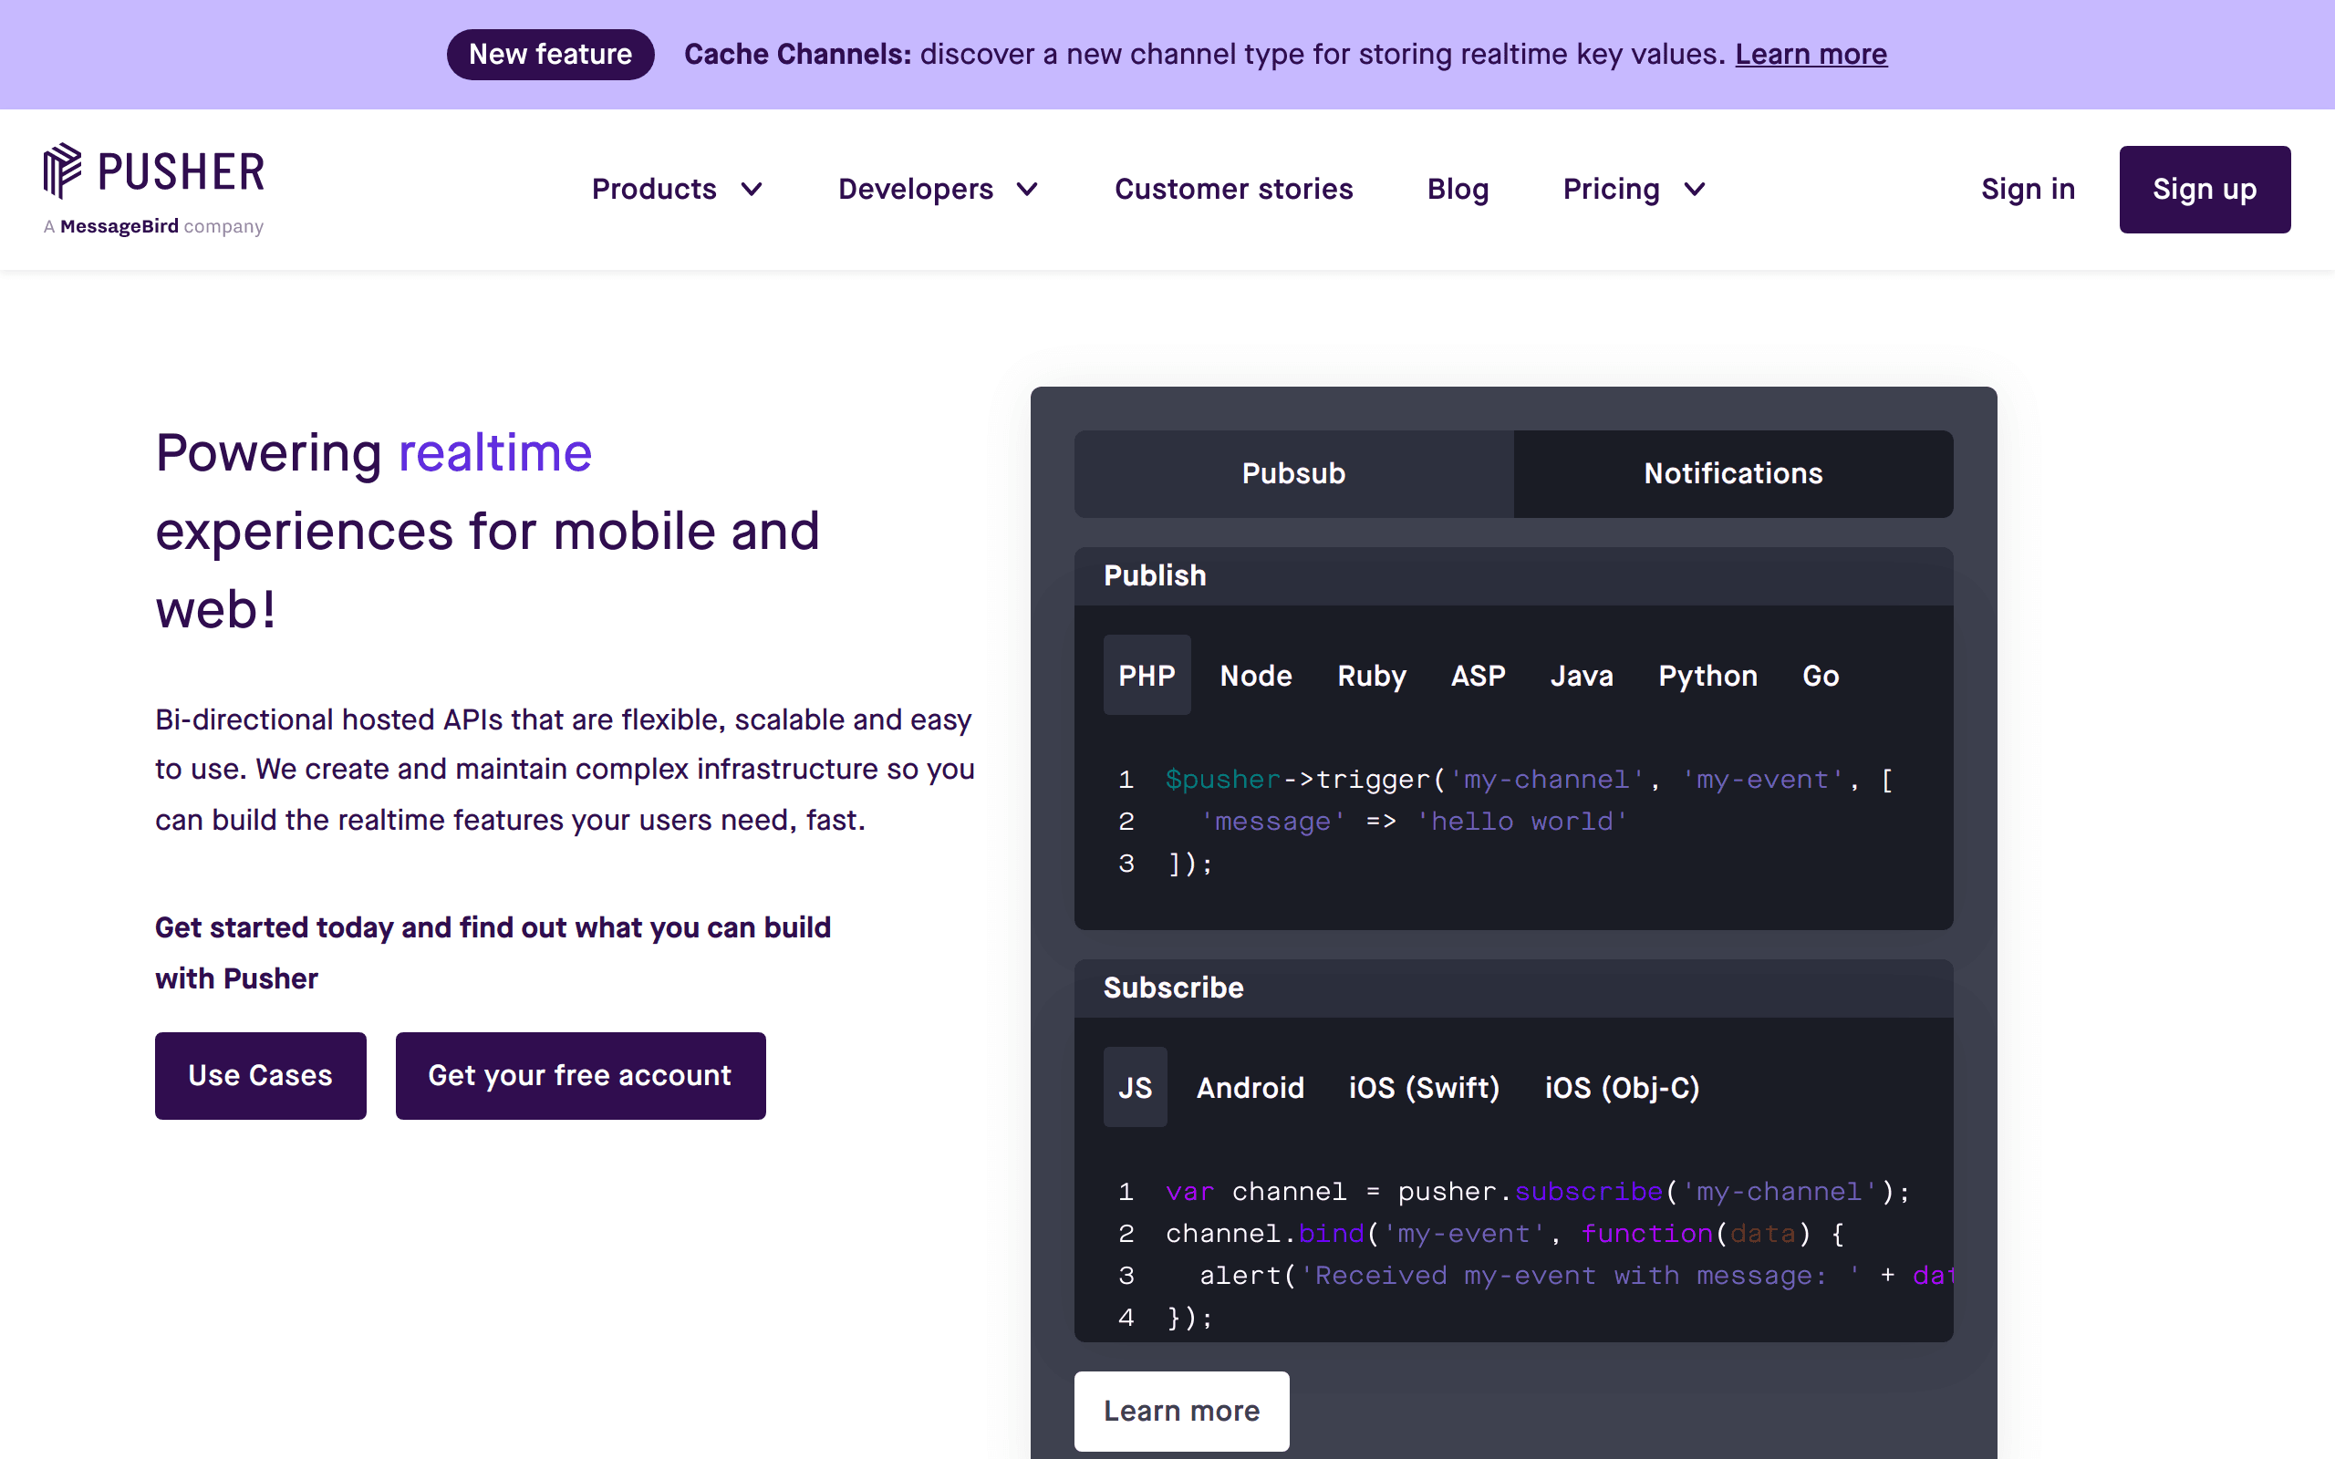Click the 'Bi-directional hosted APIs' paragraph
This screenshot has width=2335, height=1459.
pos(565,769)
